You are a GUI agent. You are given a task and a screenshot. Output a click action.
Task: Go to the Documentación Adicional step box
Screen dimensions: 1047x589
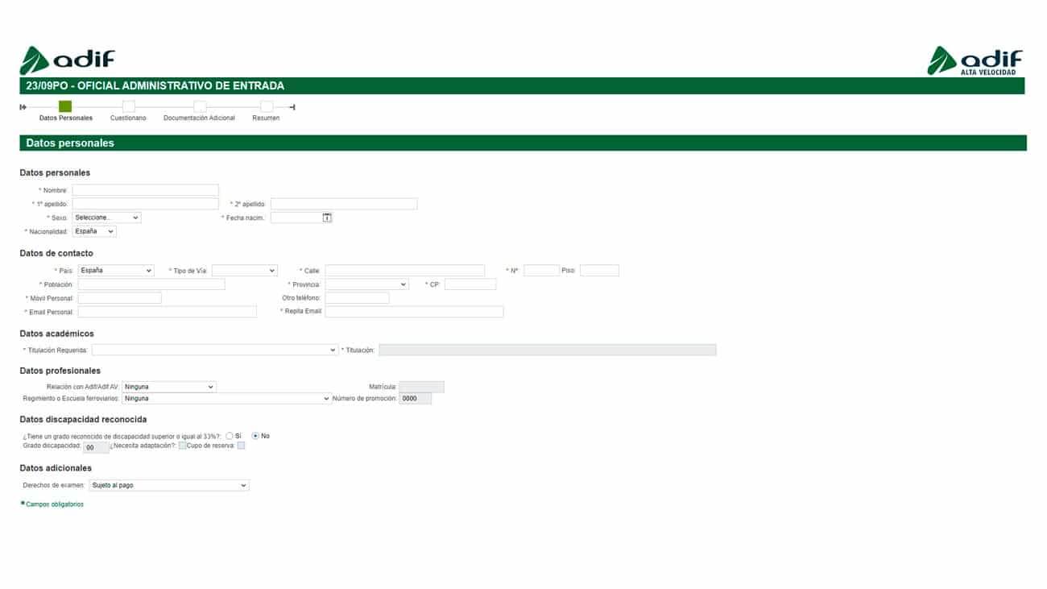pos(200,106)
